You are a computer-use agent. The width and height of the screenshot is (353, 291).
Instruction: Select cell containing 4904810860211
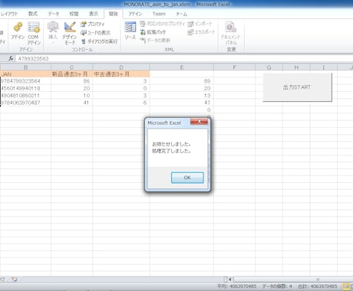[25, 95]
